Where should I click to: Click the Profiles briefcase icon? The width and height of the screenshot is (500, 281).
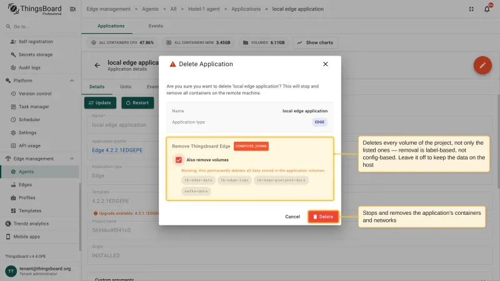click(13, 197)
